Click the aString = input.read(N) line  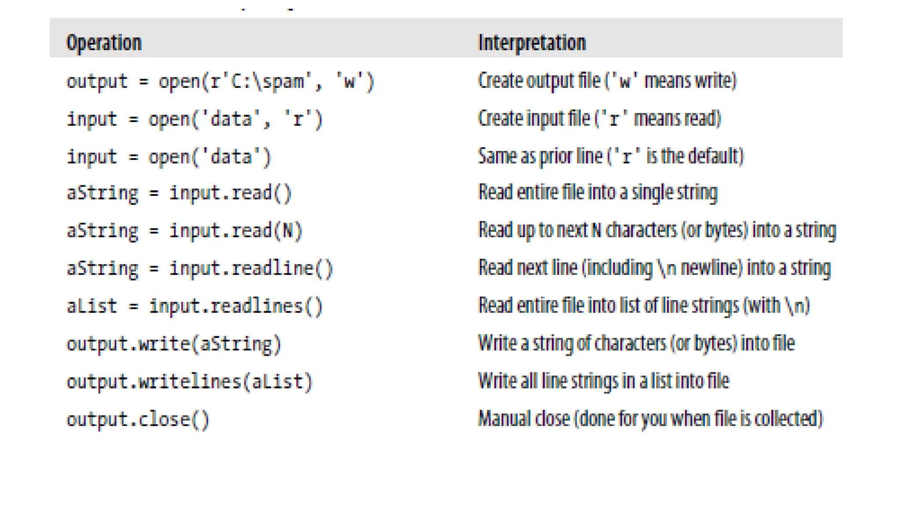point(184,231)
